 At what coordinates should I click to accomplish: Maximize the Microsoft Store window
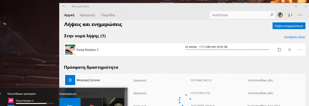click(x=296, y=6)
